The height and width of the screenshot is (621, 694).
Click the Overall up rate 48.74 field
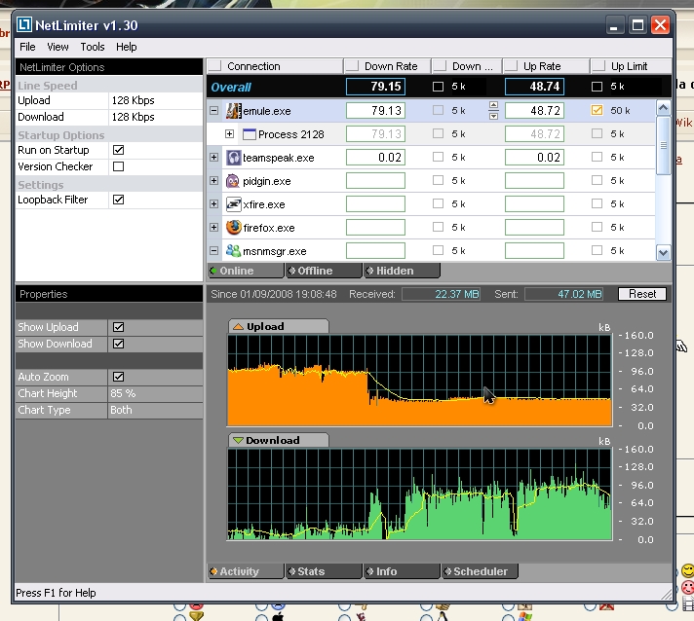click(x=534, y=87)
